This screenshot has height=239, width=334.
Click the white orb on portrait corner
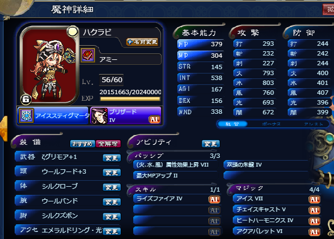[x=72, y=32]
